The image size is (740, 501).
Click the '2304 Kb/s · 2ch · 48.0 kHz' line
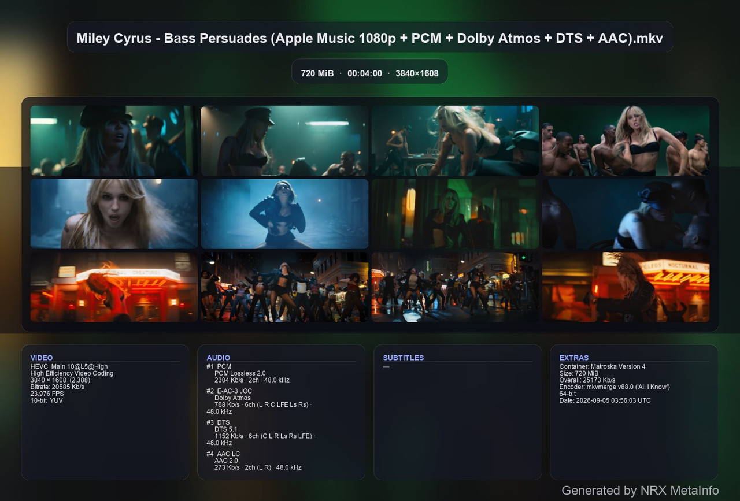pos(252,380)
